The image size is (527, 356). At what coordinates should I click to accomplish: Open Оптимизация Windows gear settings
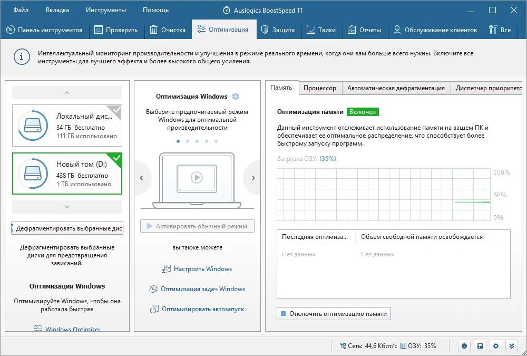click(236, 97)
